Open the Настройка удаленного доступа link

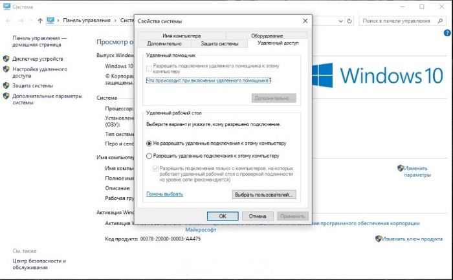[x=39, y=72]
